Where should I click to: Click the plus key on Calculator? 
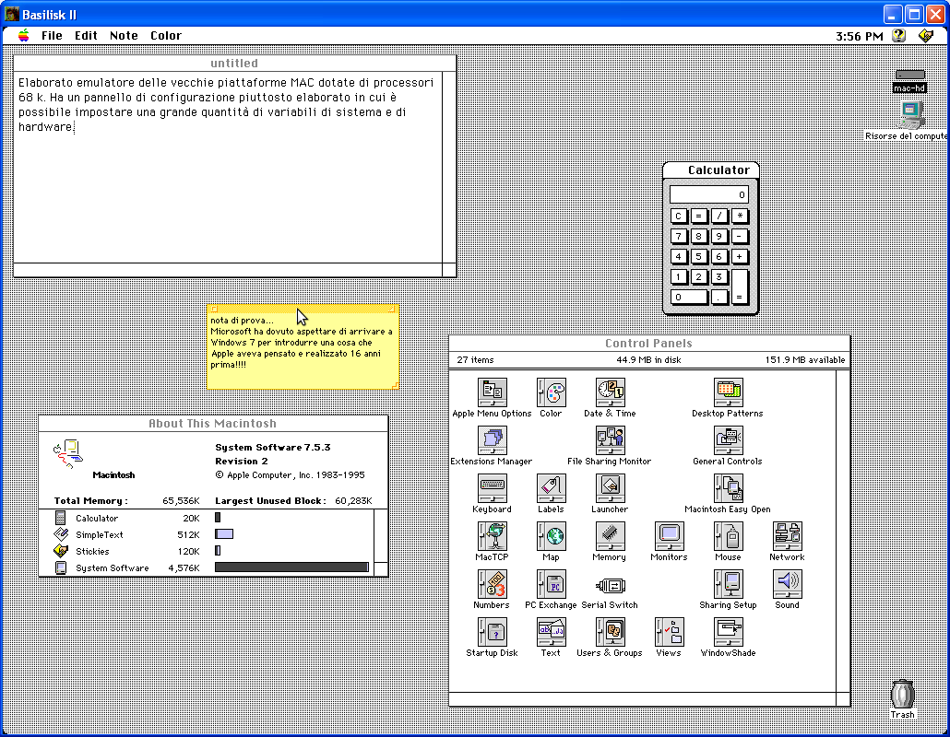point(739,256)
